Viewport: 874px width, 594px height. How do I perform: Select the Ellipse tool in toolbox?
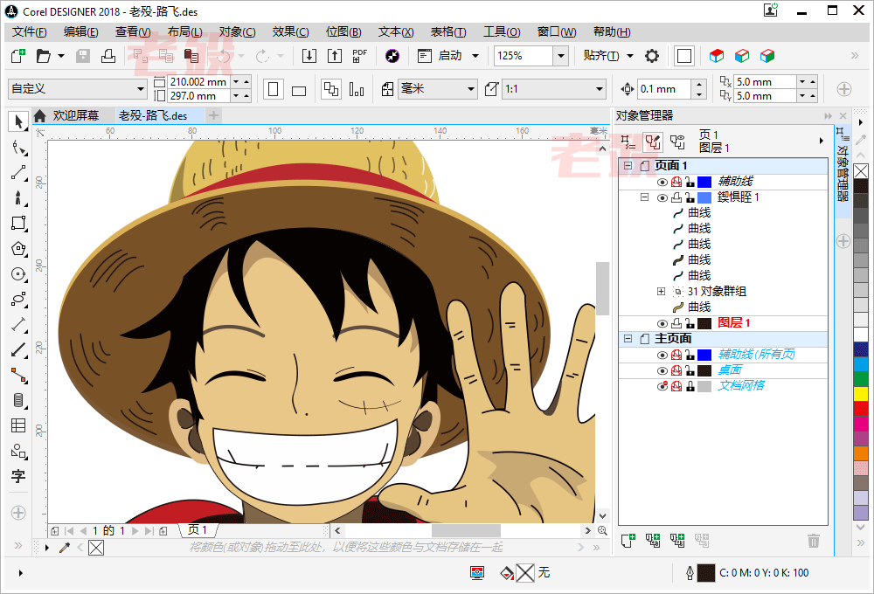coord(18,274)
